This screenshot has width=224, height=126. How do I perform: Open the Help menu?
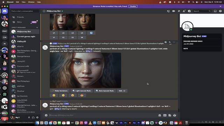point(39,2)
